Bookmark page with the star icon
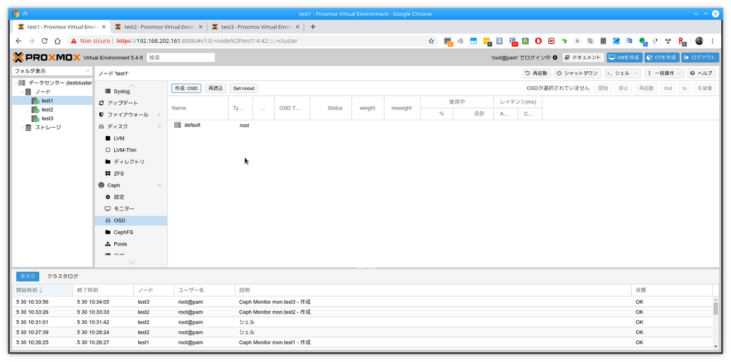Screen dimensions: 731x362 point(431,41)
